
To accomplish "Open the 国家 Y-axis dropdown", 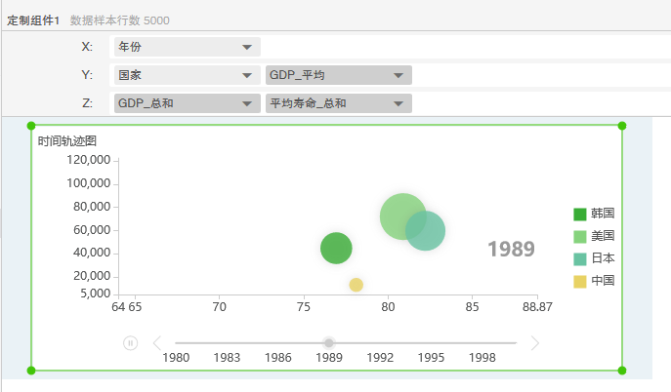I will click(x=186, y=75).
